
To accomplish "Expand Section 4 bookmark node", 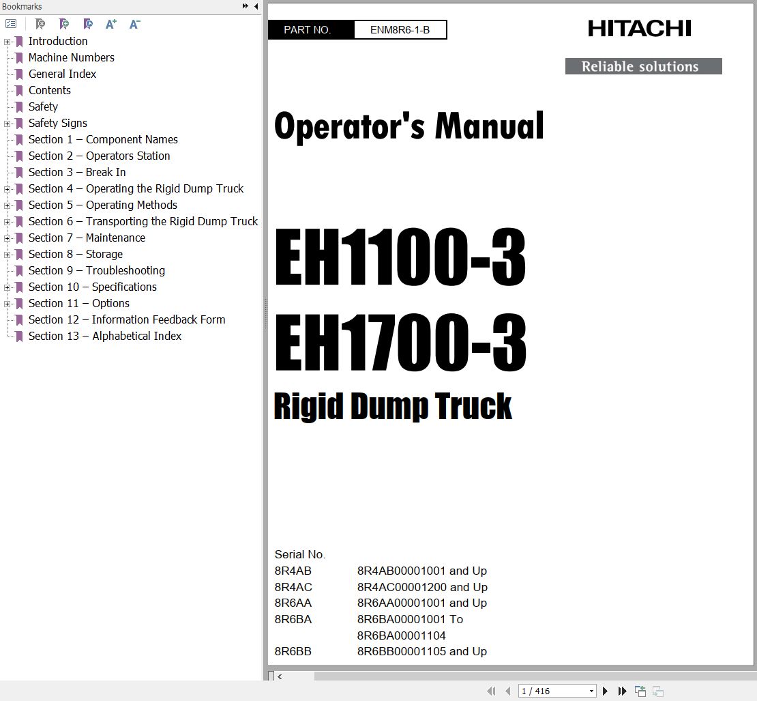I will coord(7,189).
